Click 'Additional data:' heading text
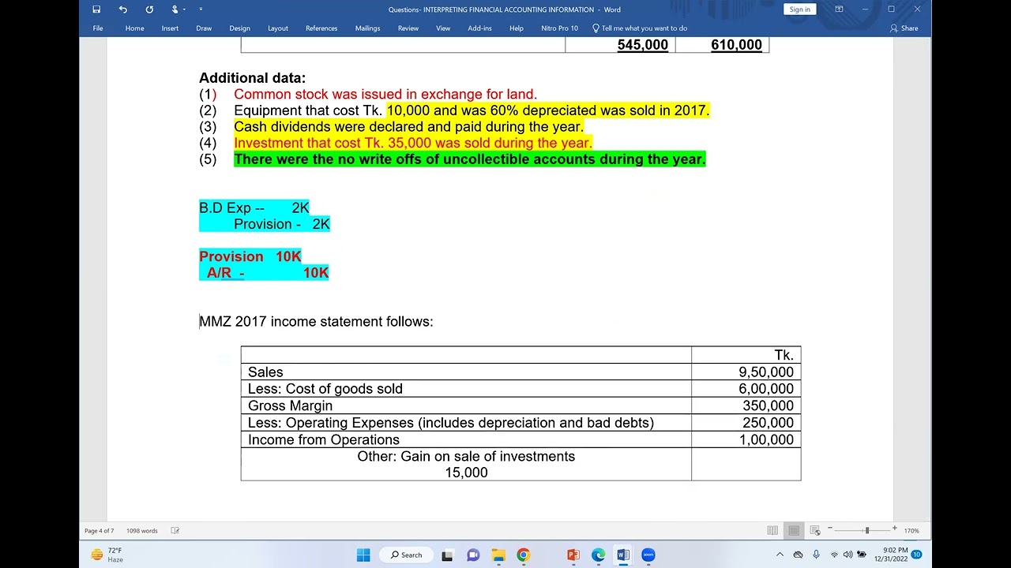This screenshot has height=568, width=1011. (252, 78)
